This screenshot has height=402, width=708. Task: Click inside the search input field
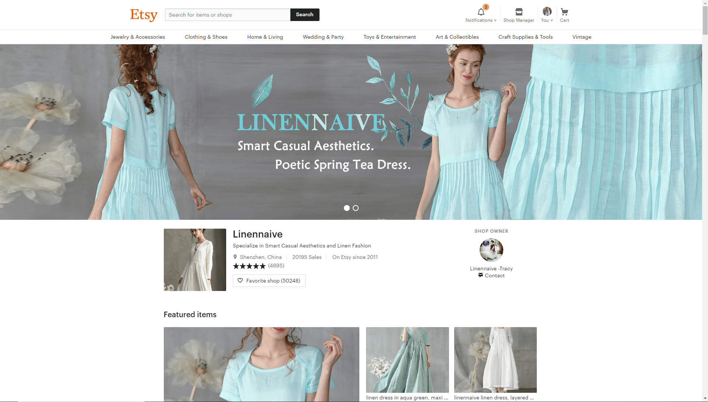click(x=227, y=15)
